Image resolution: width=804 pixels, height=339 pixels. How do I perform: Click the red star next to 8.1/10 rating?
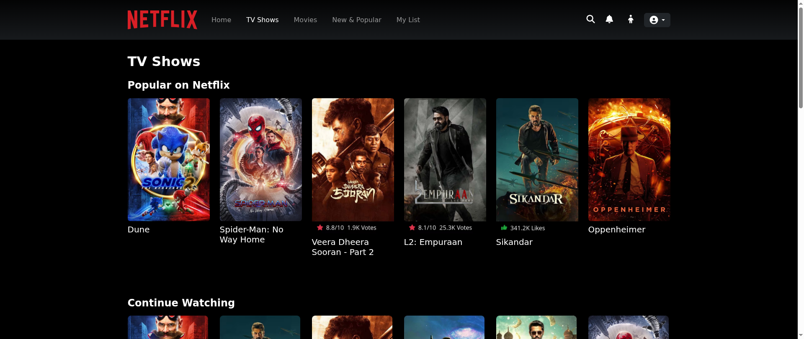coord(412,227)
